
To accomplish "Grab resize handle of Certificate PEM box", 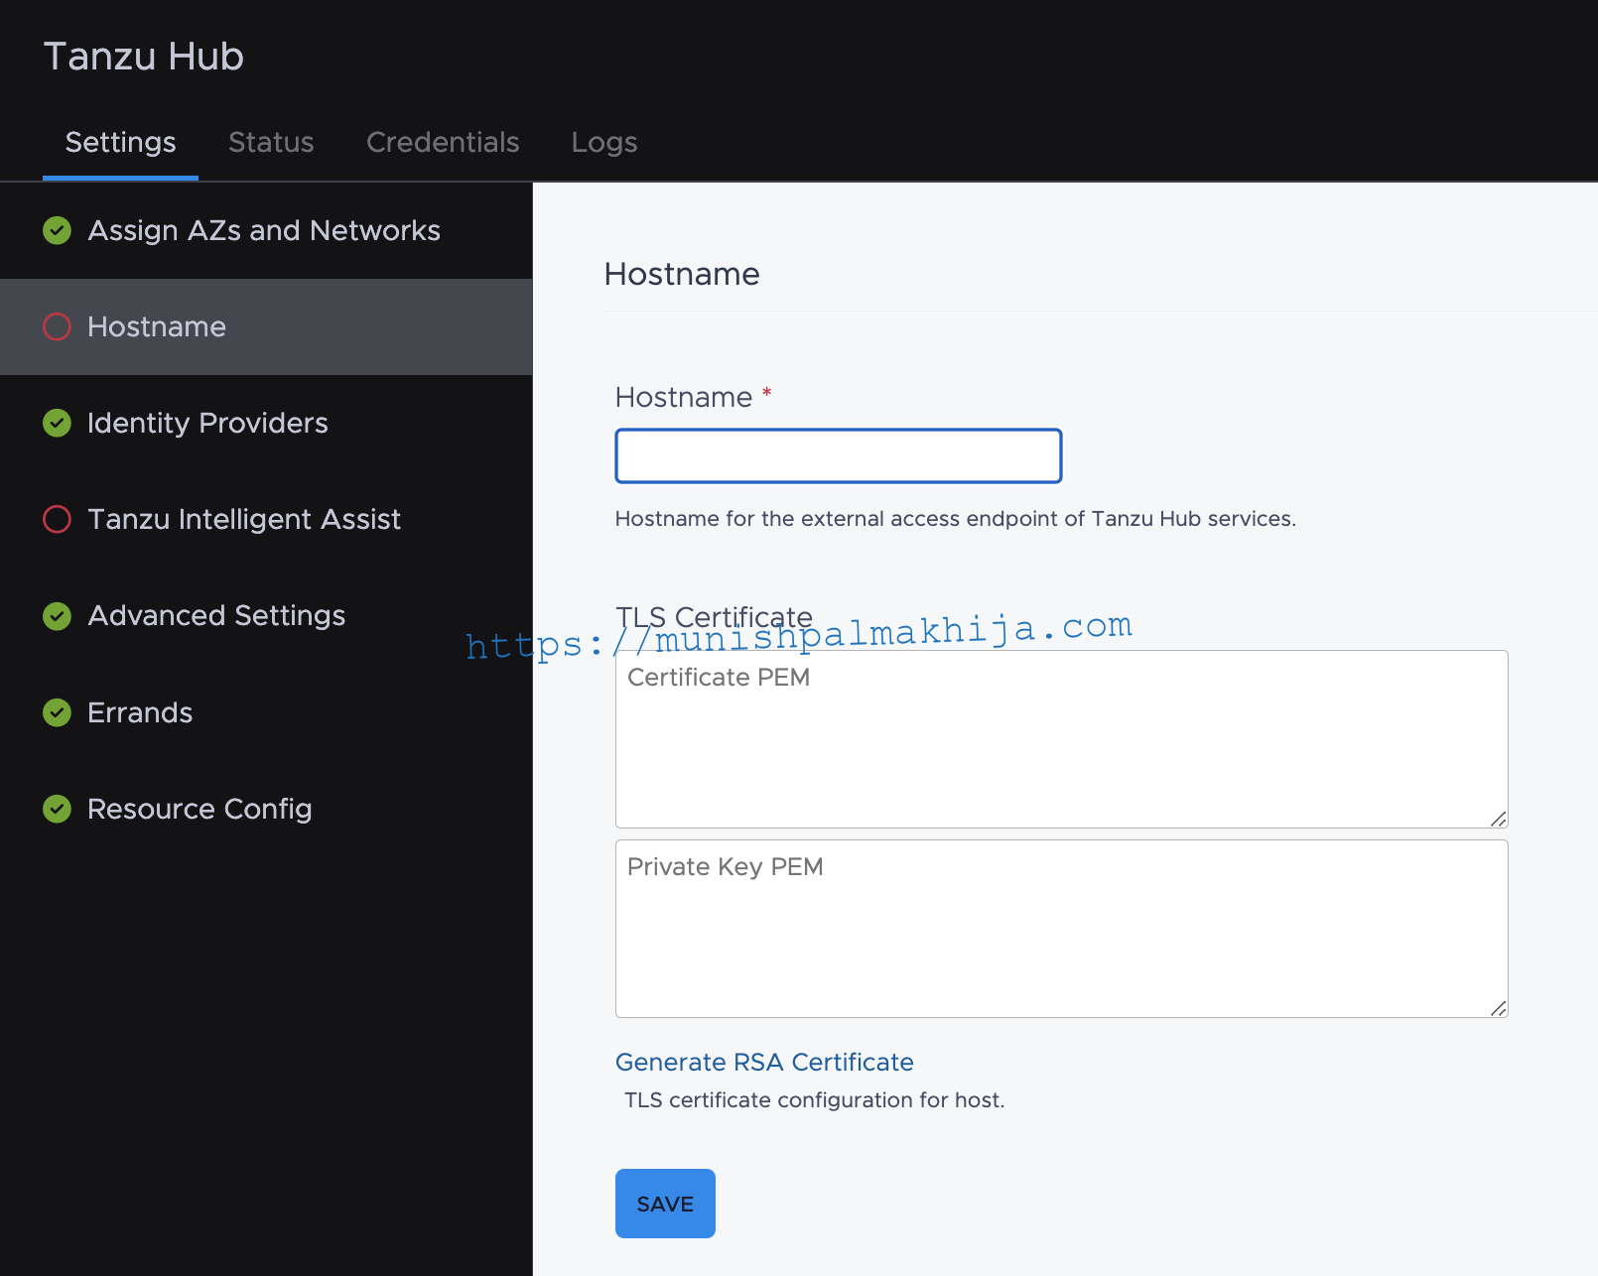I will coord(1499,819).
